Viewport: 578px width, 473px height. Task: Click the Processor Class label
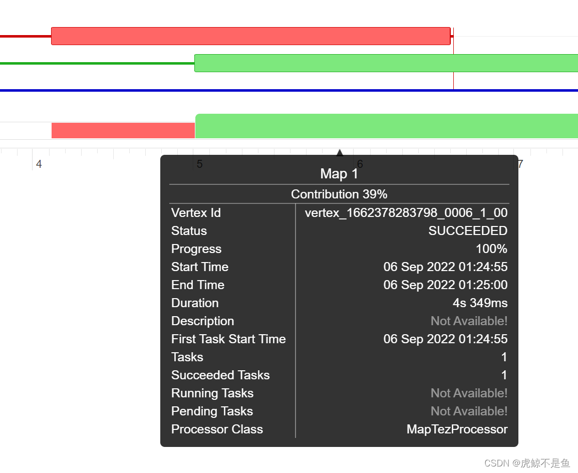[x=217, y=429]
